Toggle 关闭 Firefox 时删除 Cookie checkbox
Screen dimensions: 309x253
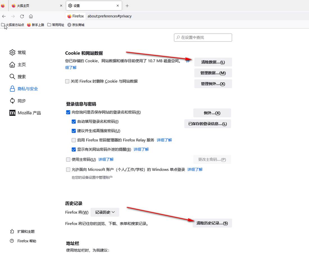click(67, 81)
